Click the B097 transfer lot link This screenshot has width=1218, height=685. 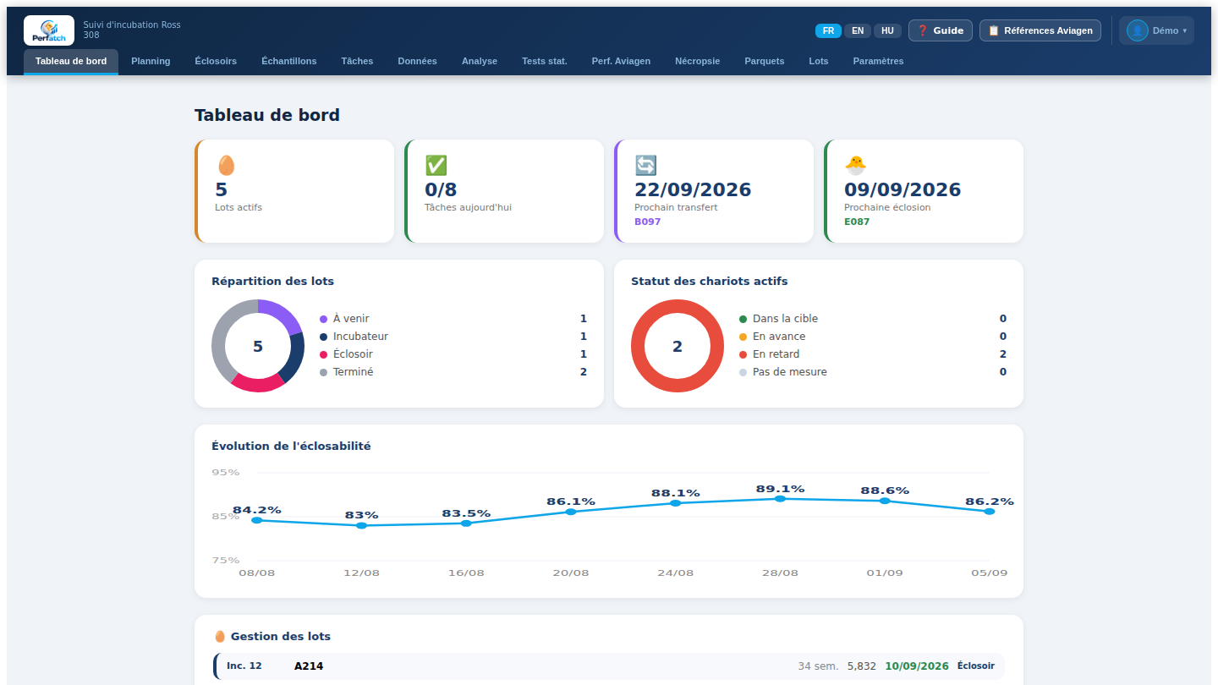click(648, 222)
